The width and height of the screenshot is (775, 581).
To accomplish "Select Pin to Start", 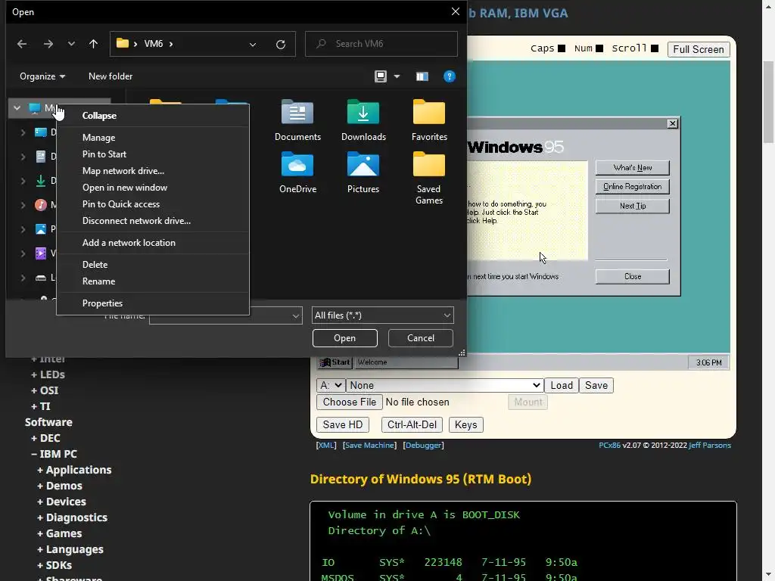I will (153, 154).
